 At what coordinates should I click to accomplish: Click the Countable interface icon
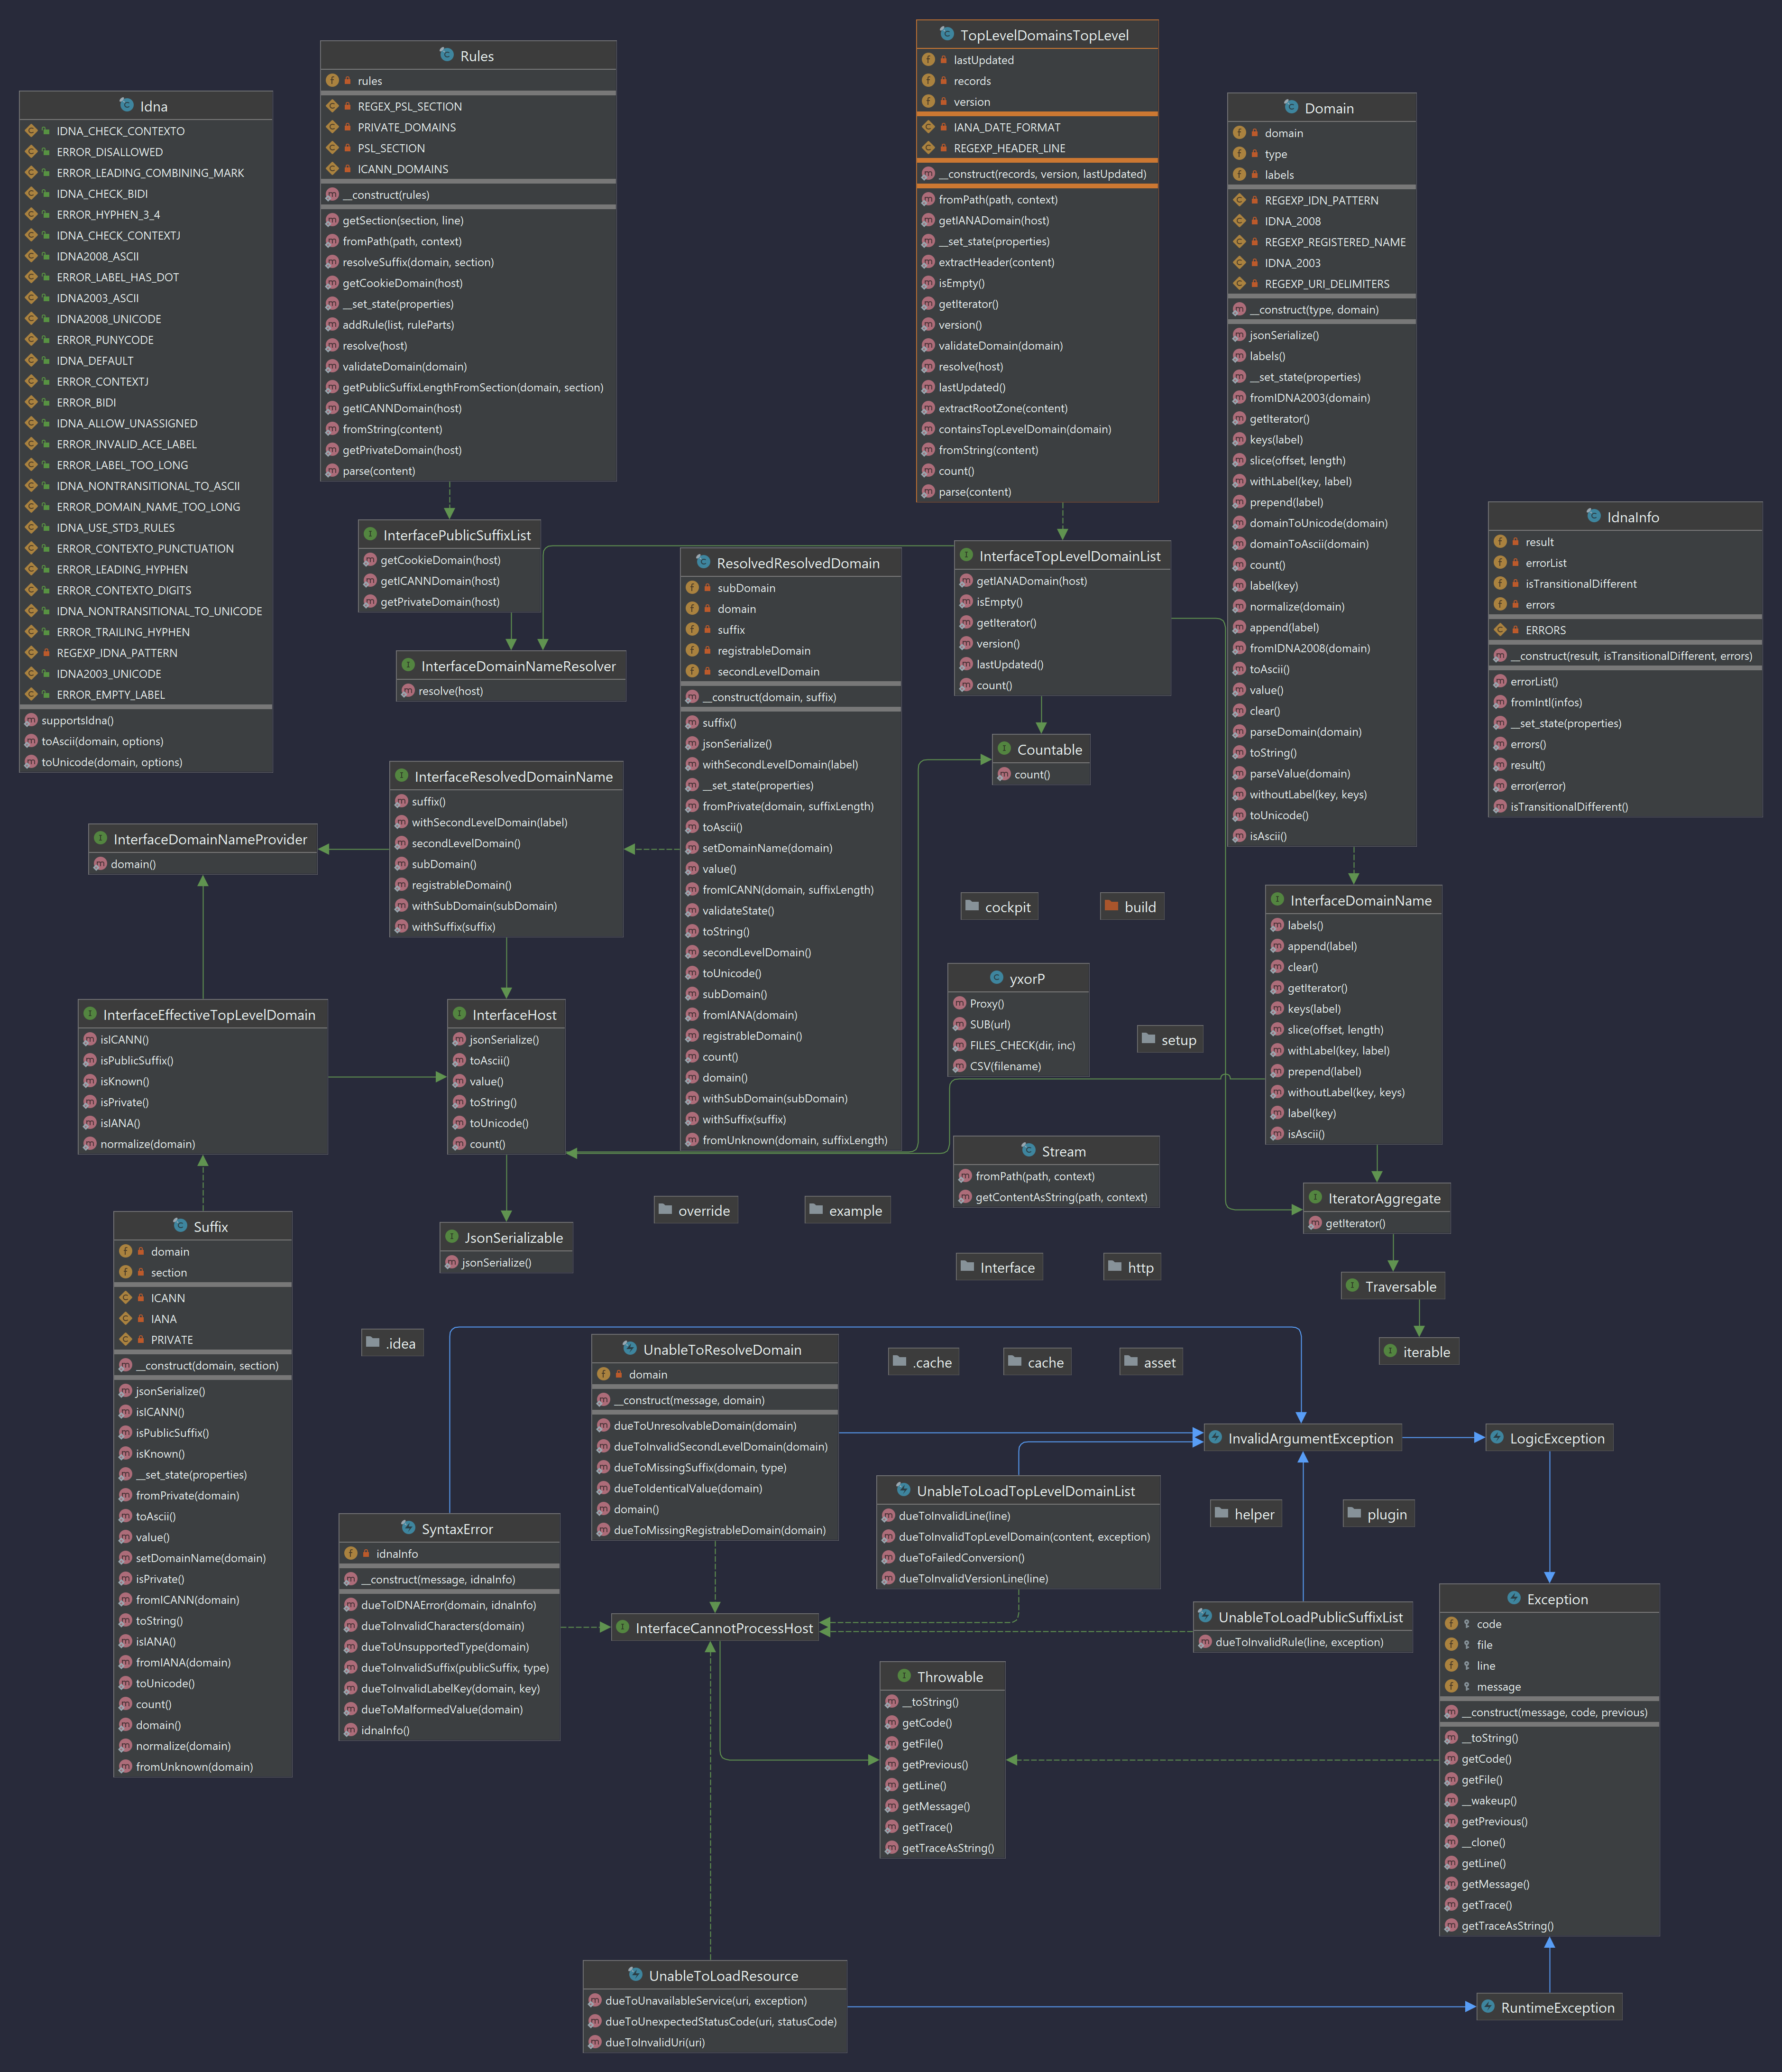1003,749
